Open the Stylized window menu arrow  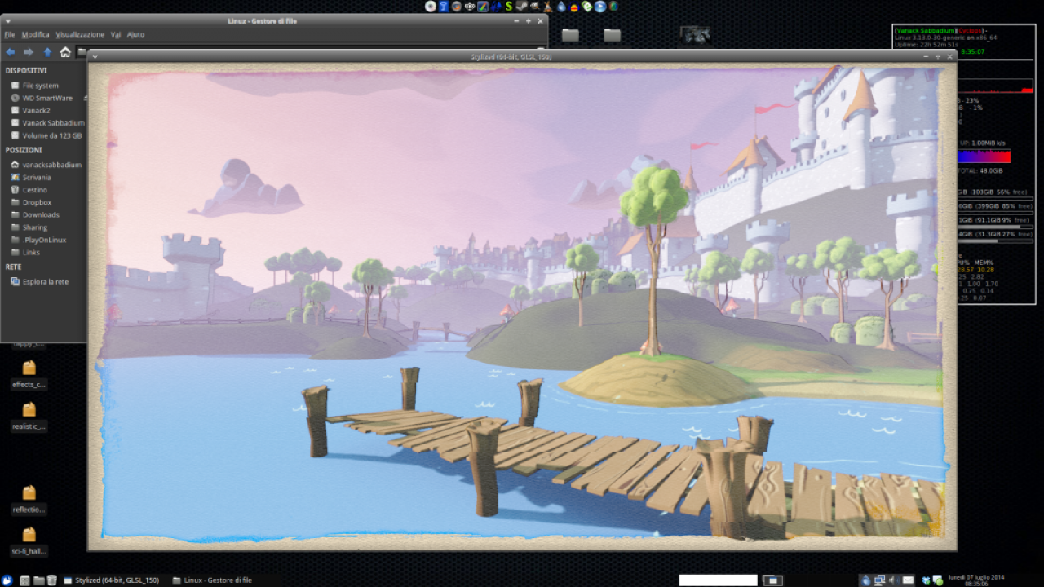(x=95, y=57)
